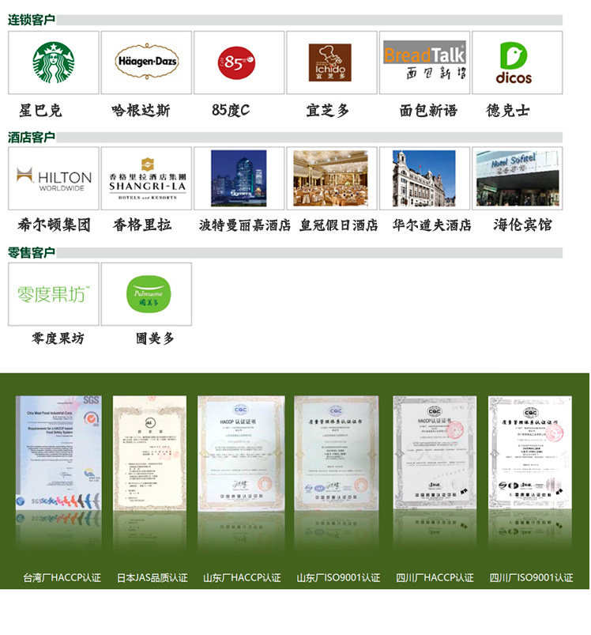Click the 85度C caption
The image size is (591, 635).
[x=231, y=110]
